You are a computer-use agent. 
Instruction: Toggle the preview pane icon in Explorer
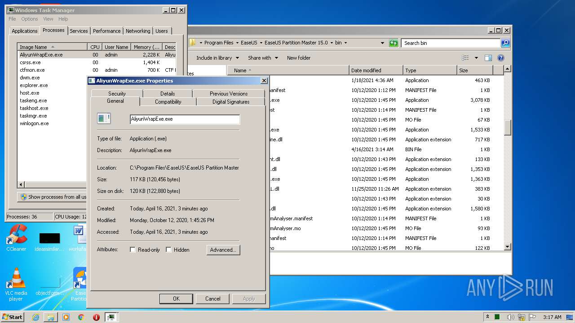[488, 58]
